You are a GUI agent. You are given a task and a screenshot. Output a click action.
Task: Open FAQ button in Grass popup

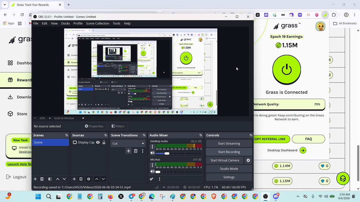pos(308,139)
